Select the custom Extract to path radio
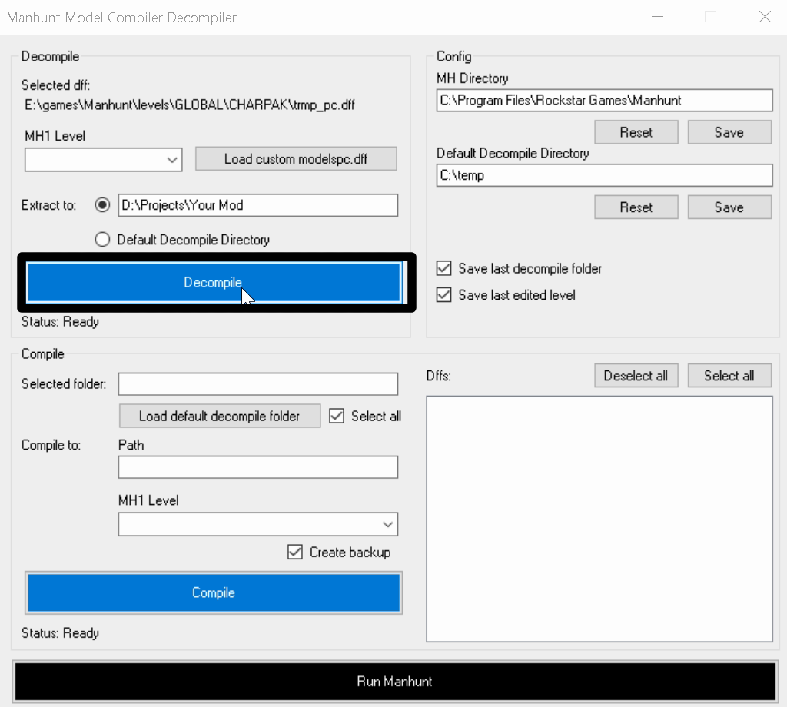The image size is (787, 707). click(102, 205)
